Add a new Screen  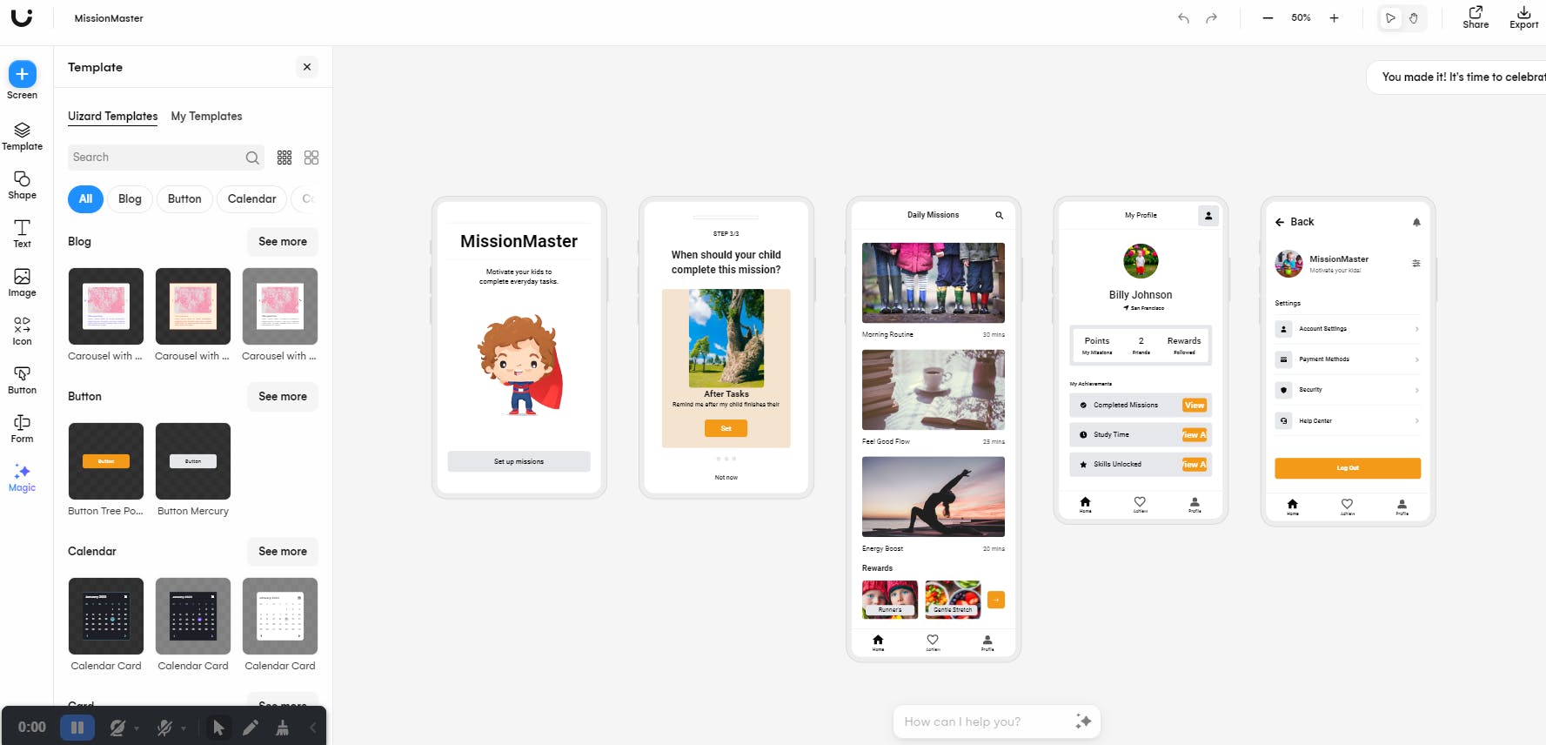[22, 81]
